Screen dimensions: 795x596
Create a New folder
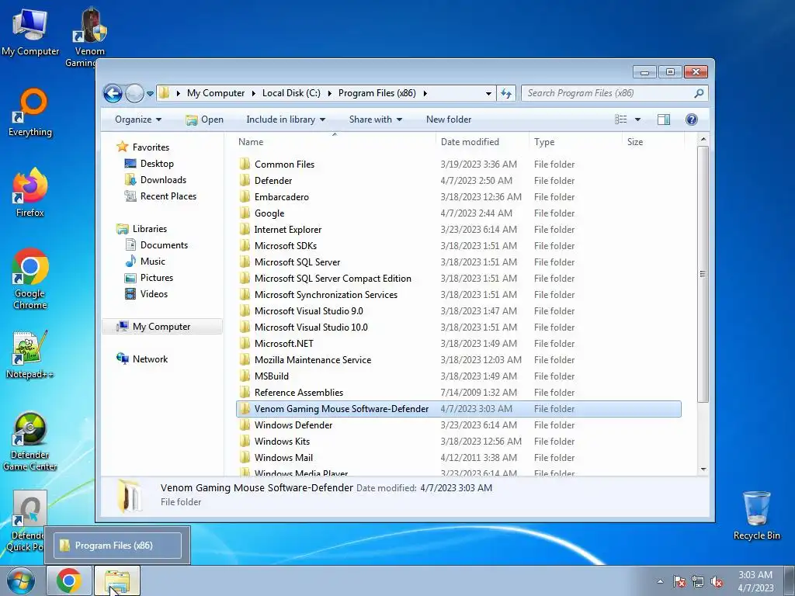pos(449,120)
